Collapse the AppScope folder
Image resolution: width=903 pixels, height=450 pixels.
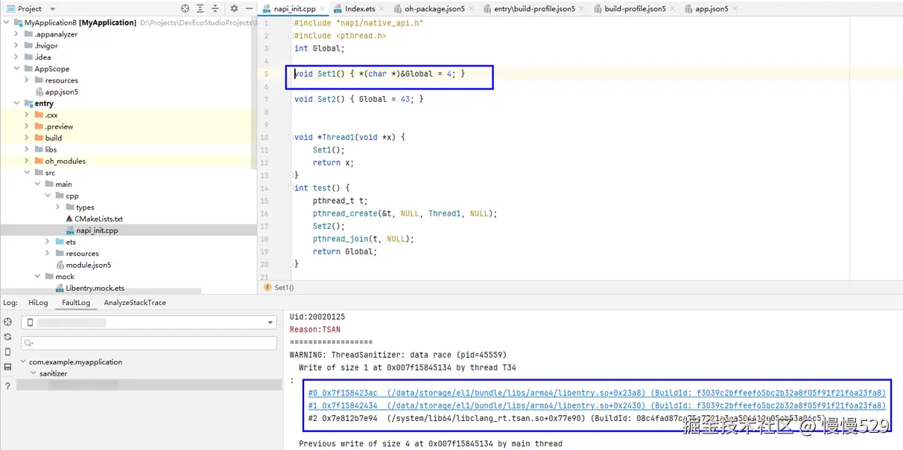(x=16, y=68)
